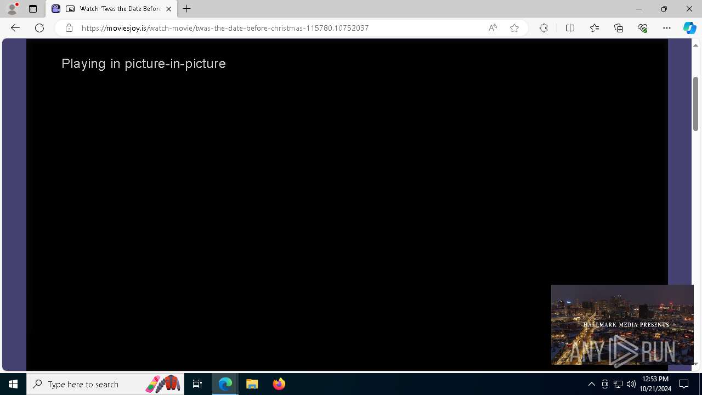Open File Explorer from taskbar
The height and width of the screenshot is (395, 702).
point(252,384)
